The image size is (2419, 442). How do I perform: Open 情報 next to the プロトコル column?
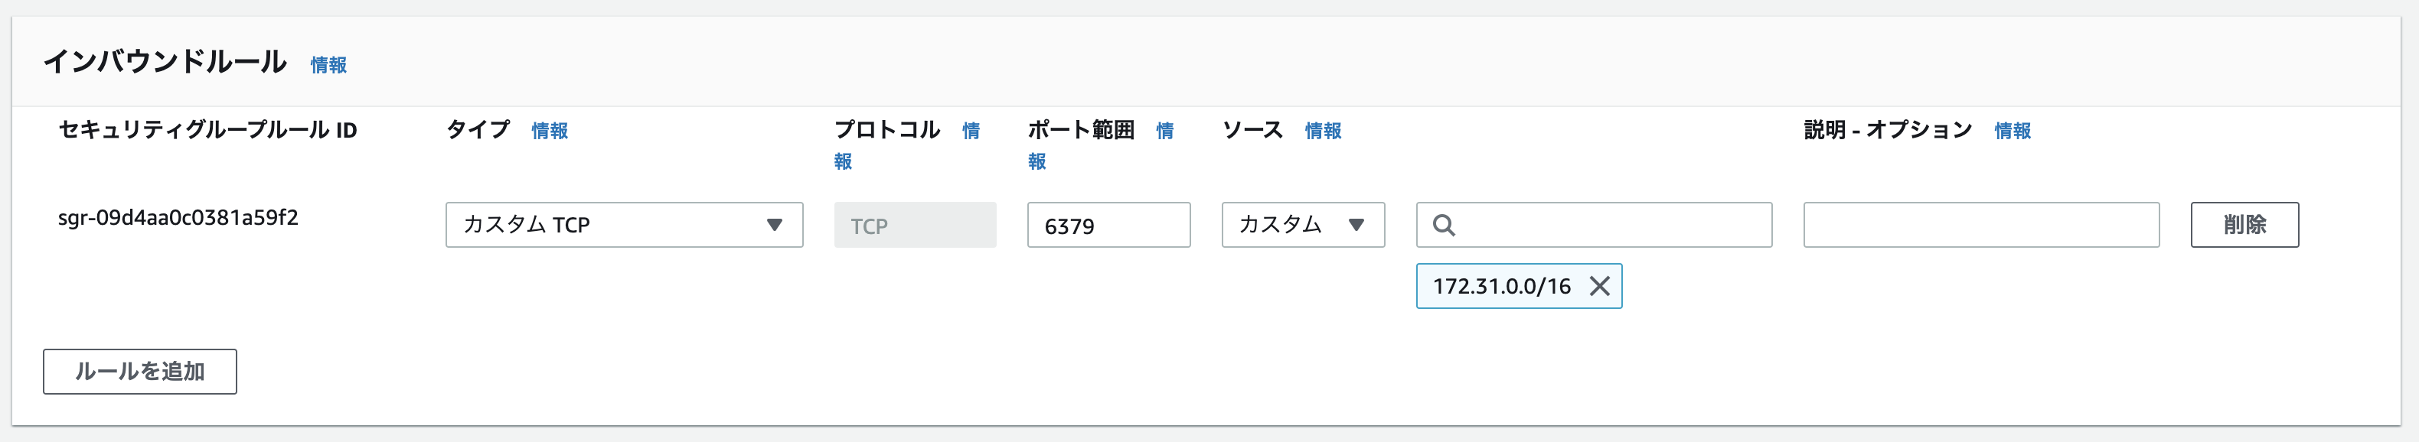971,132
